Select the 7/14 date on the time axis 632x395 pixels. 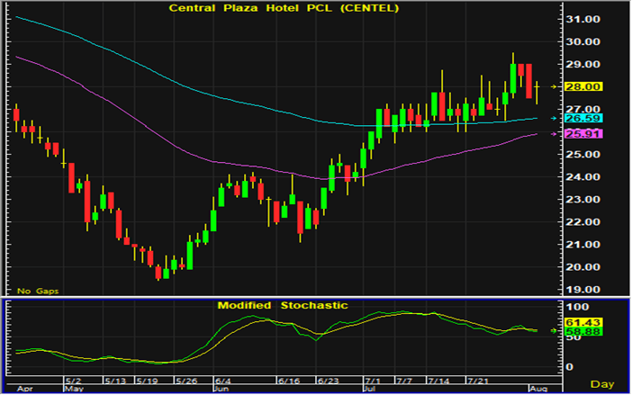(441, 381)
